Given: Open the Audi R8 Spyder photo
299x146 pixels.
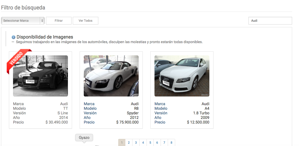Looking at the screenshot, I should coord(111,76).
